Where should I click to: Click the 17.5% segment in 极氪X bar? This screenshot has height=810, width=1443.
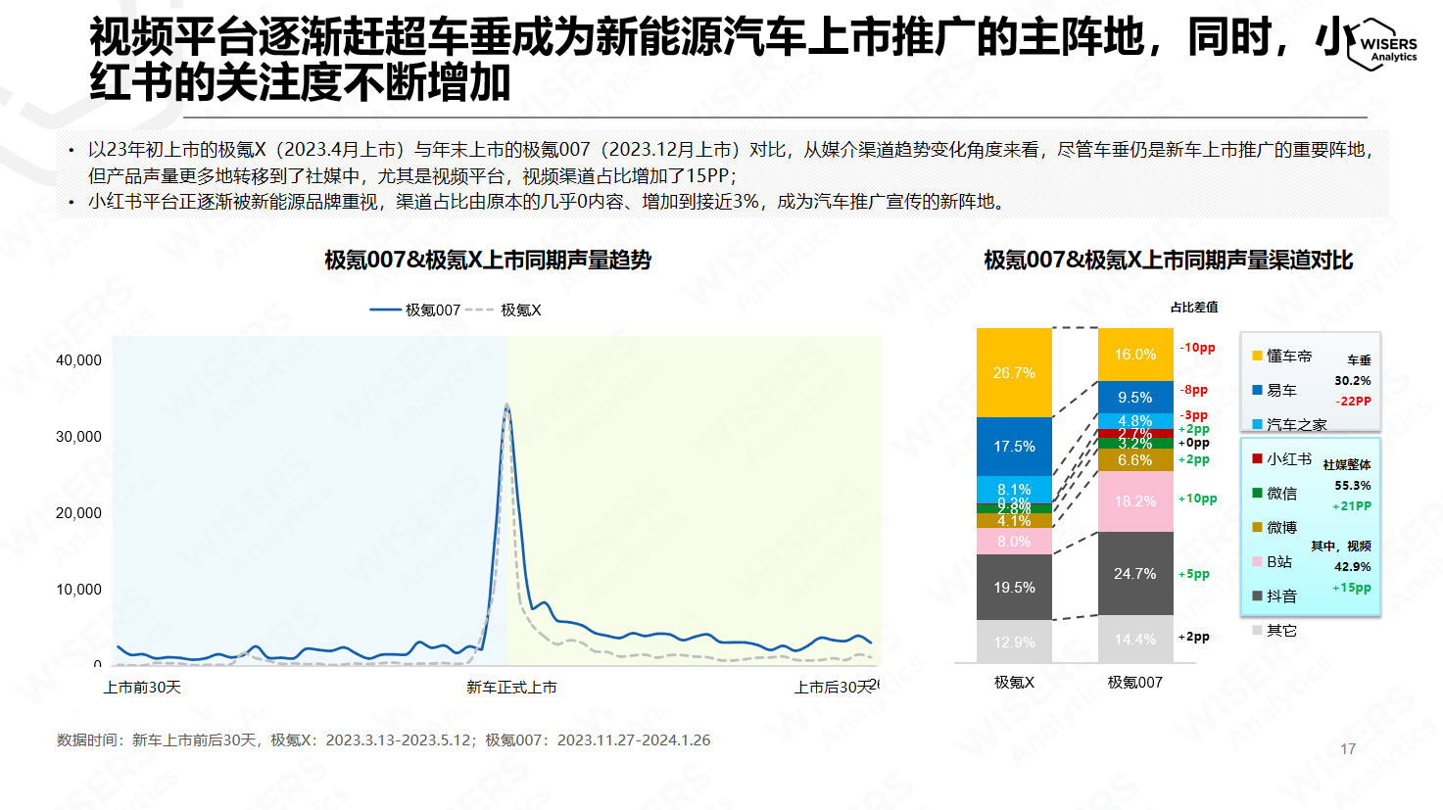click(1014, 447)
